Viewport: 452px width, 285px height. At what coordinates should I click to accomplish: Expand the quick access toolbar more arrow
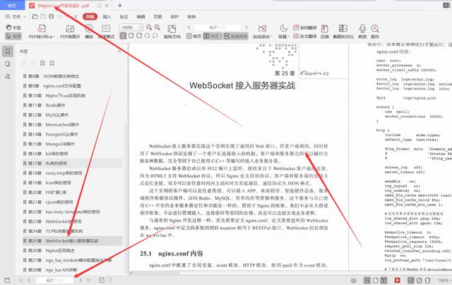pyautogui.click(x=76, y=17)
